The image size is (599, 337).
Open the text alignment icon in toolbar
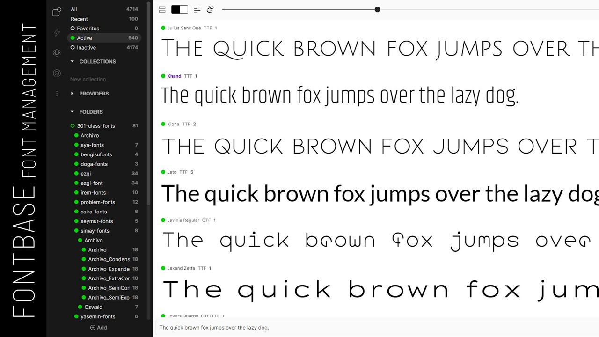point(197,9)
